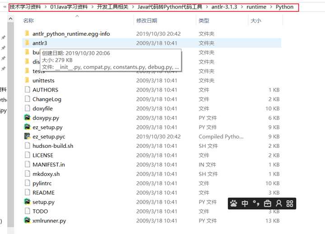Click the Compiled Pytho... type cell
The width and height of the screenshot is (325, 234).
[x=221, y=137]
